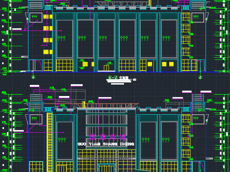Viewport: 230px width, 172px height.
Task: Click ??? text in upper-left corner box
Action: click(34, 17)
